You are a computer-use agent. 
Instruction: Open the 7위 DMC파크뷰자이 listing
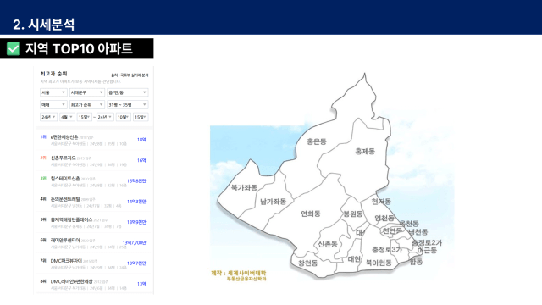pos(93,263)
